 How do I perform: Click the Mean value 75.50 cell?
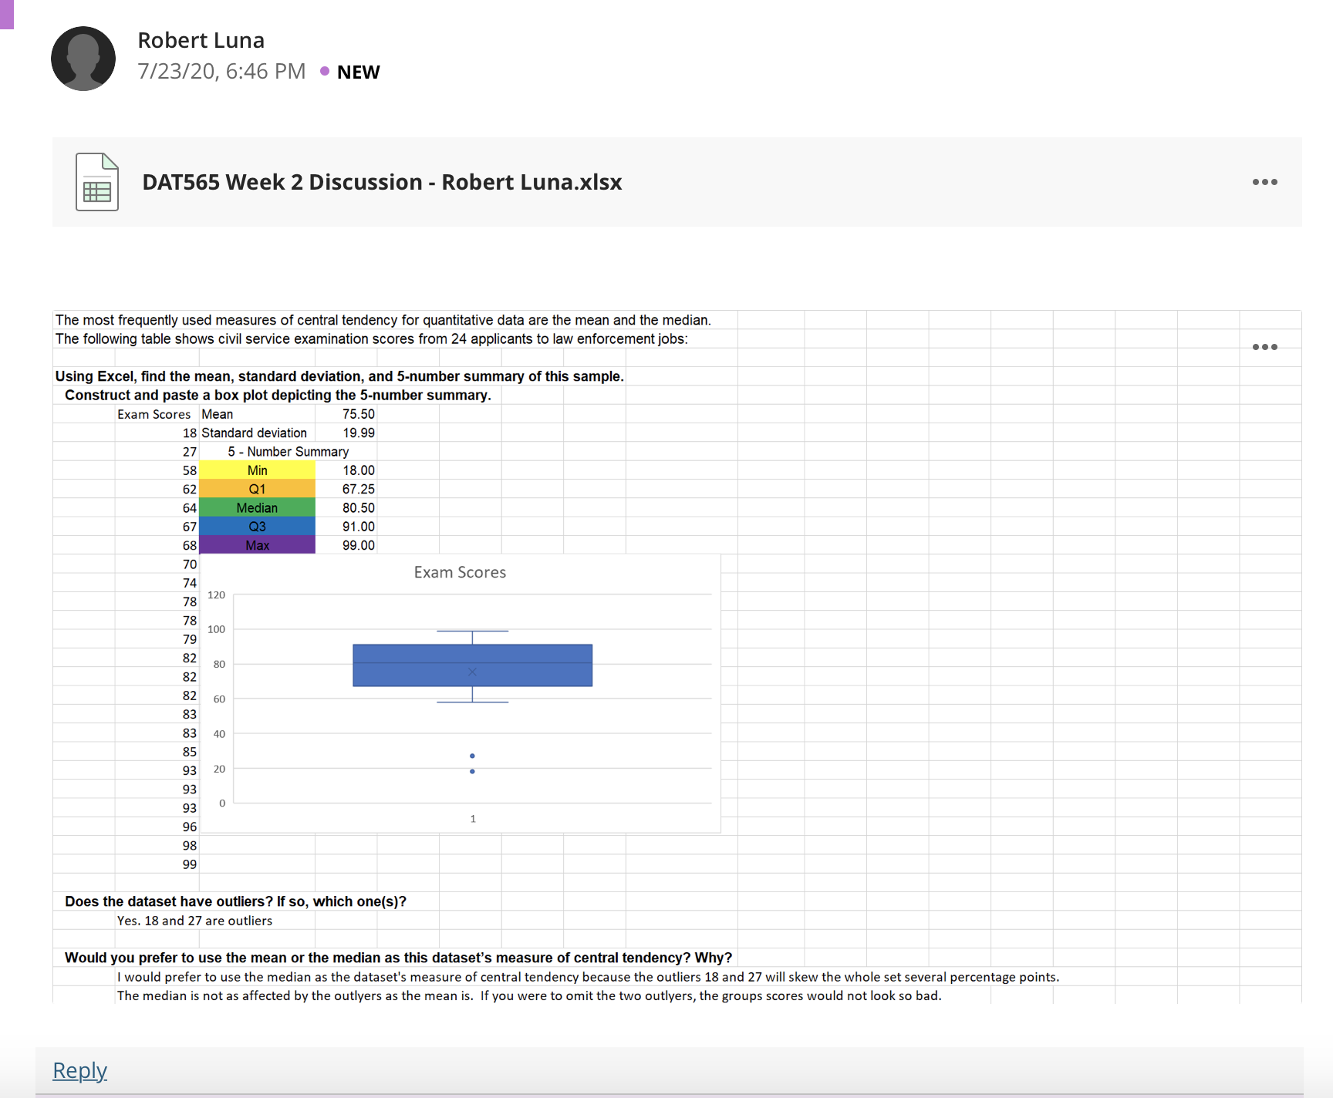coord(359,414)
